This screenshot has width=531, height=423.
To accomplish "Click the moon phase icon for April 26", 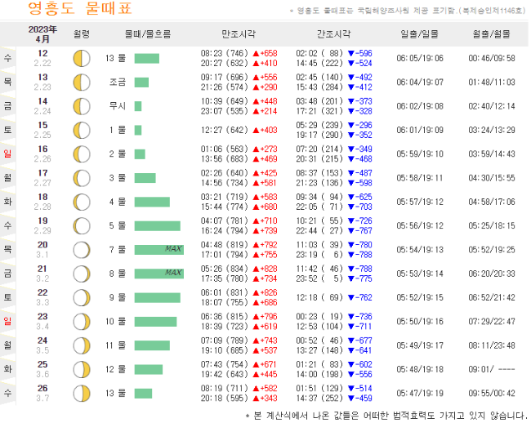I will click(x=82, y=394).
